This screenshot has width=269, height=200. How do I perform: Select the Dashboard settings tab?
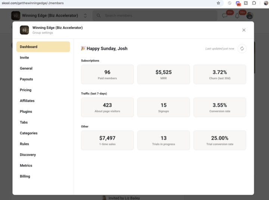43,47
